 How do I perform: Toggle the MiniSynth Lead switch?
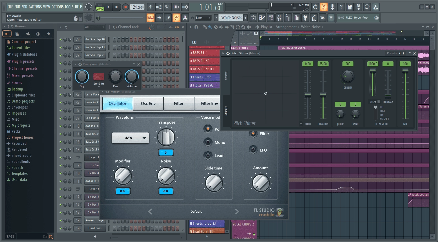tap(208, 155)
